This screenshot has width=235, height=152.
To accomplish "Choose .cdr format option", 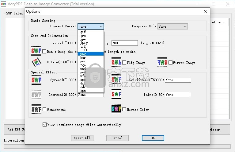I will coord(91,87).
